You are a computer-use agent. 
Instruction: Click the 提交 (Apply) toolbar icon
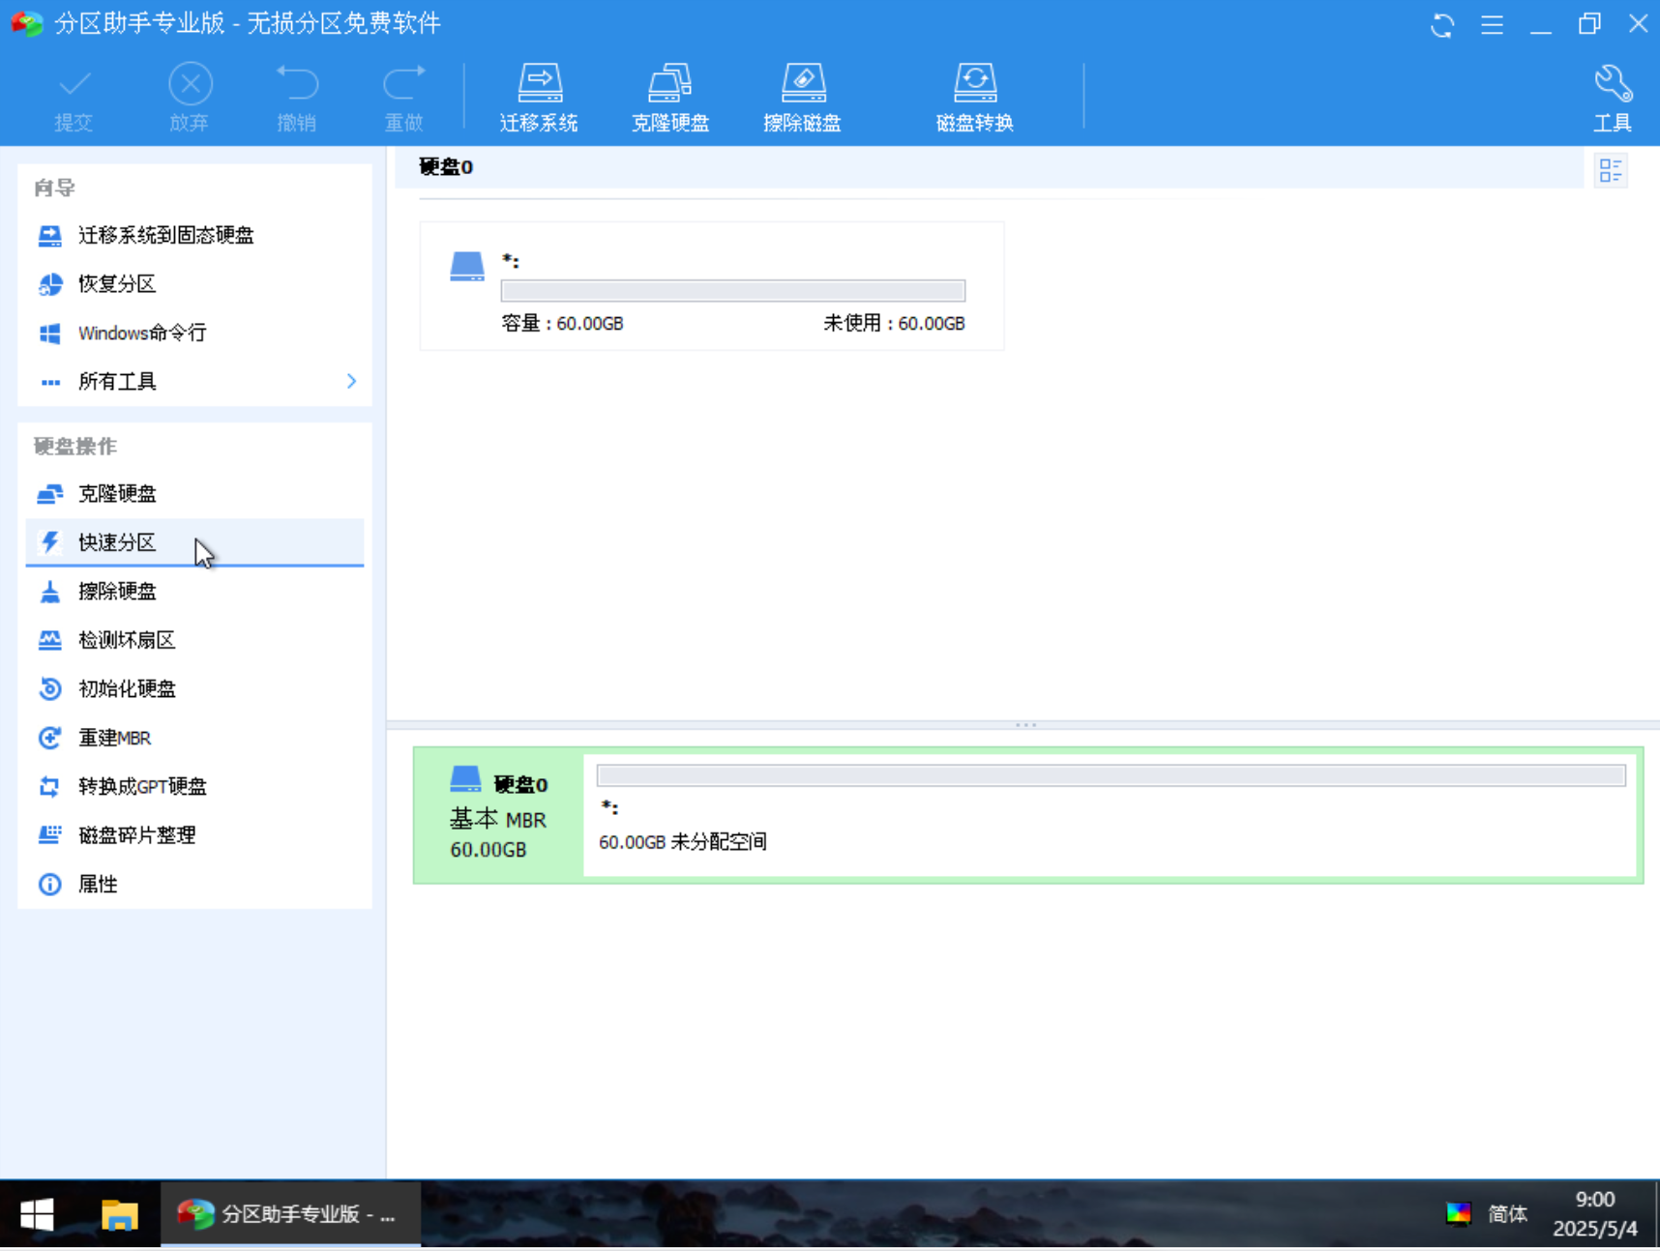point(74,98)
